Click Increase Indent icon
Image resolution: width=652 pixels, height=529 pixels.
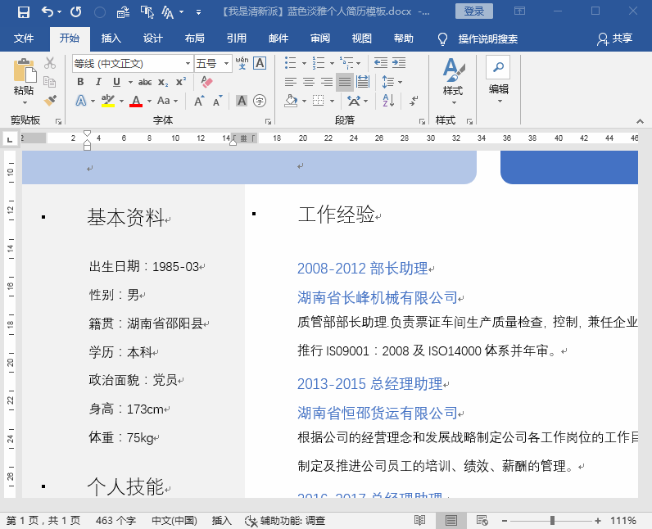pyautogui.click(x=398, y=63)
